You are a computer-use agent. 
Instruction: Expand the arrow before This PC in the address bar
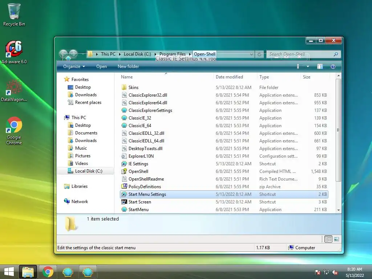pyautogui.click(x=97, y=54)
